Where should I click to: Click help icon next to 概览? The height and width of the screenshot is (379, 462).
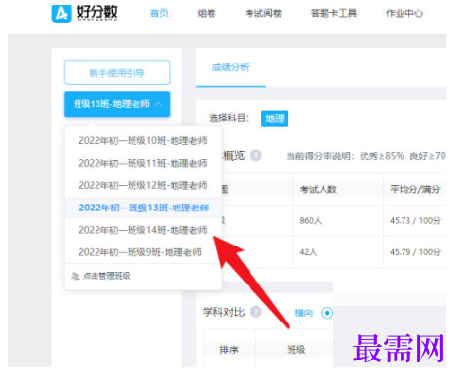click(256, 155)
